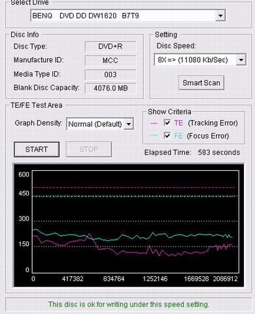The width and height of the screenshot is (255, 314).
Task: Click the 8X disc speed combo box
Action: click(x=200, y=60)
